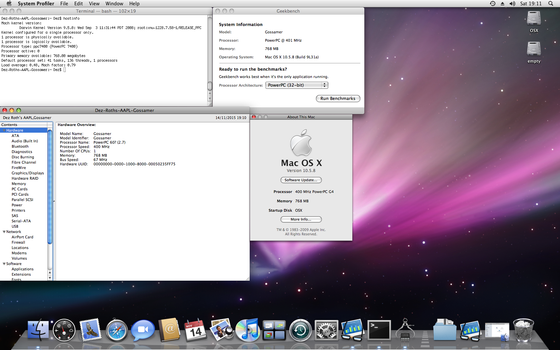Open System Preferences from the Dock
The height and width of the screenshot is (350, 560).
(327, 330)
